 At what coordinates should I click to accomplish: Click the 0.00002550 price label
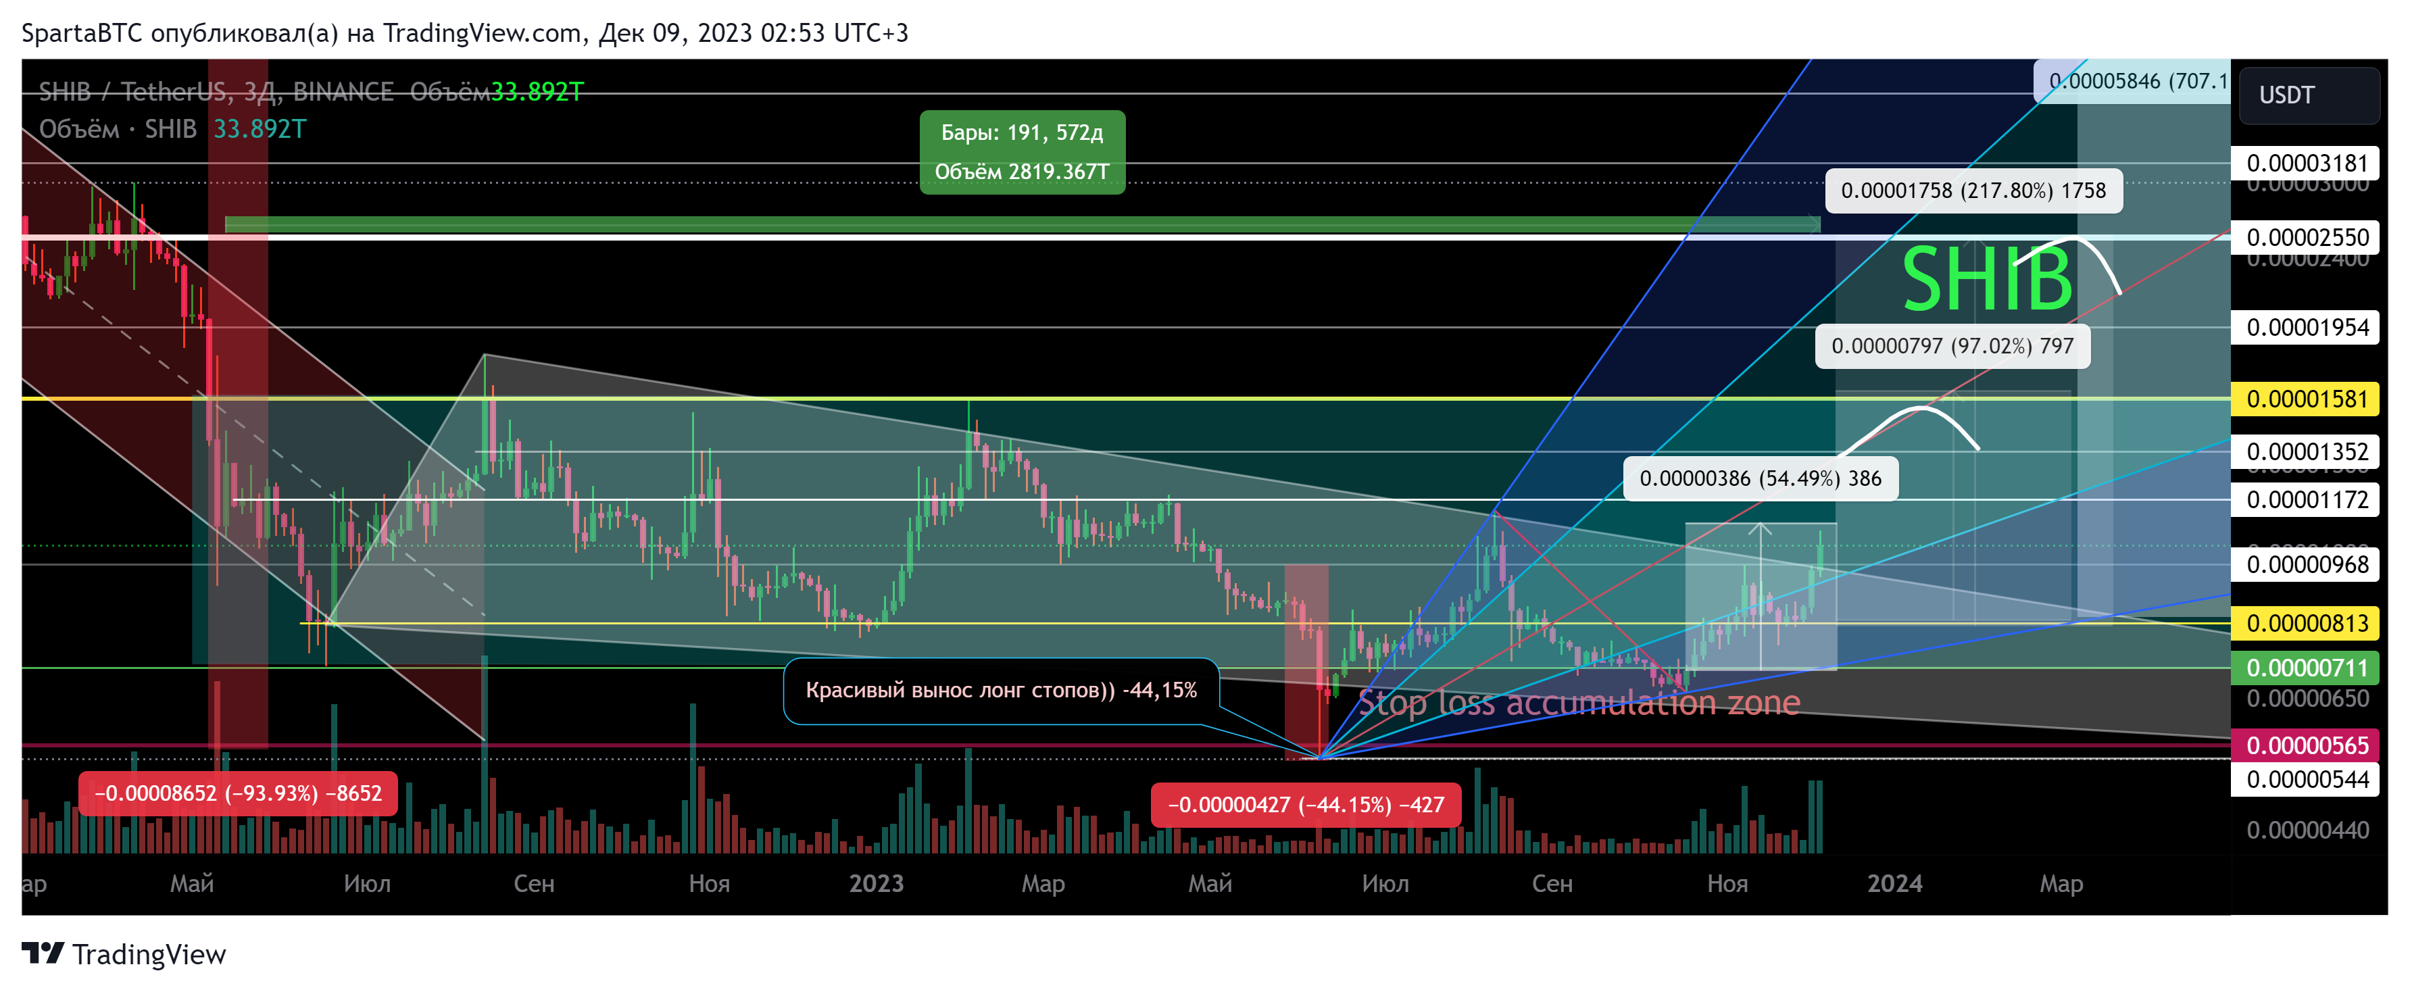[2306, 238]
